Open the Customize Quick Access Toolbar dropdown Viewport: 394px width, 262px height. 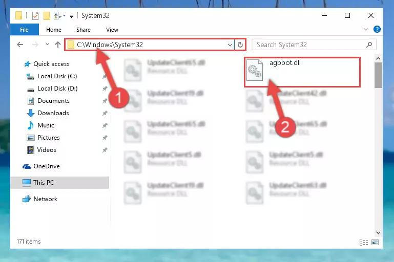[72, 16]
